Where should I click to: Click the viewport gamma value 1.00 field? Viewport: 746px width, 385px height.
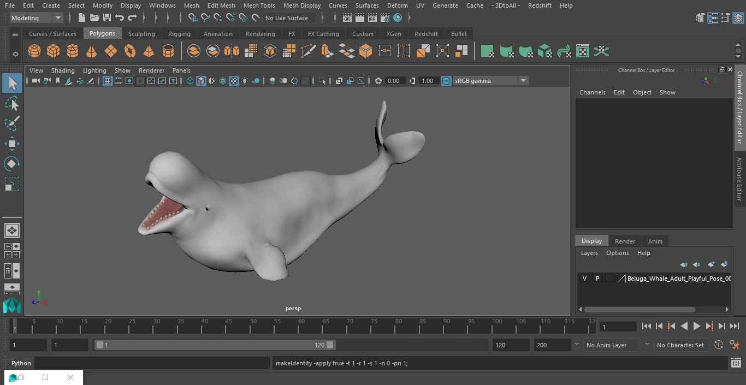pos(428,81)
